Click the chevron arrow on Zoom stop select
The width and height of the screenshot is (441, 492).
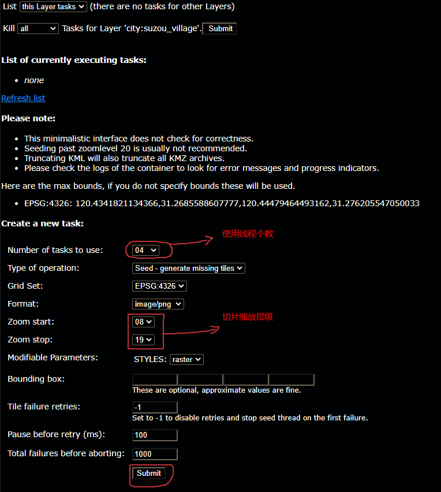(x=149, y=340)
